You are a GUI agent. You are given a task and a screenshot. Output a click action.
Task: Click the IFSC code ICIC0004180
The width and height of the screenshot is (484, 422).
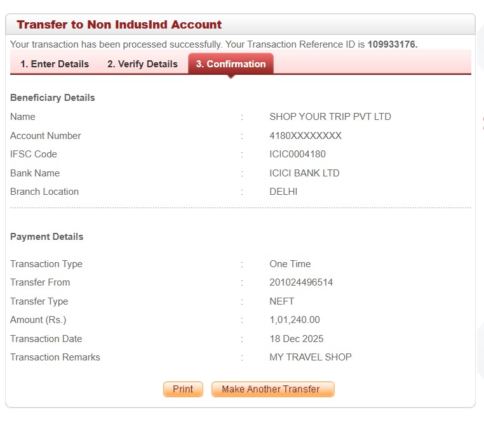[297, 154]
